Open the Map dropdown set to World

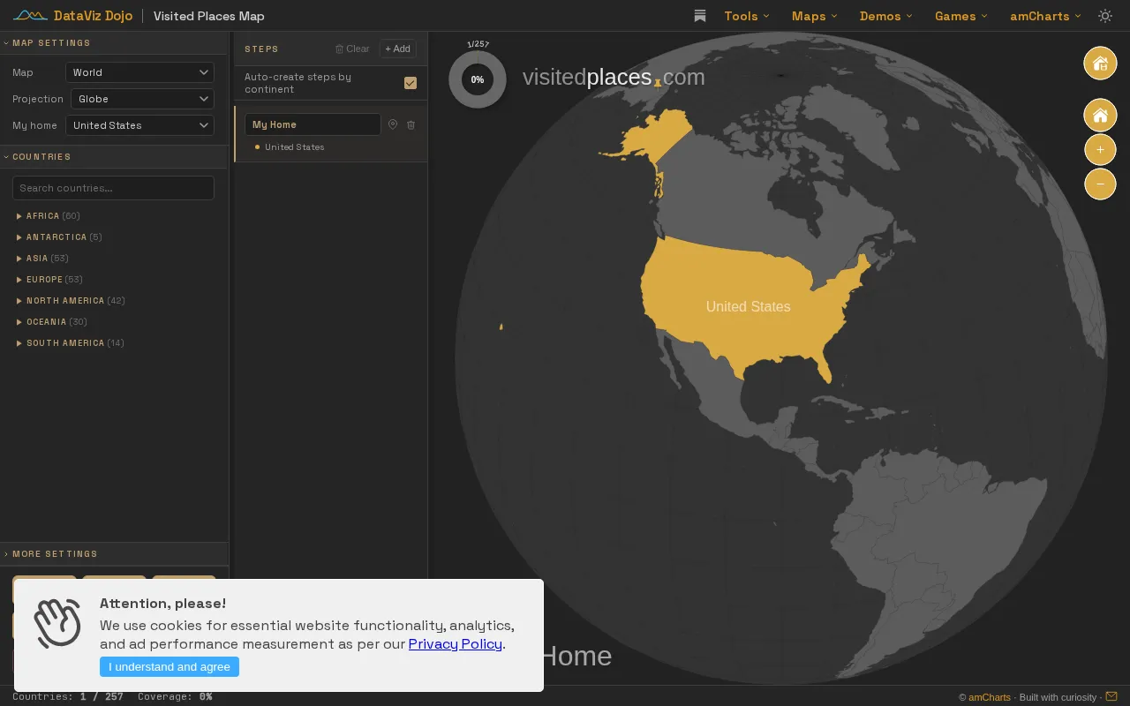(139, 72)
